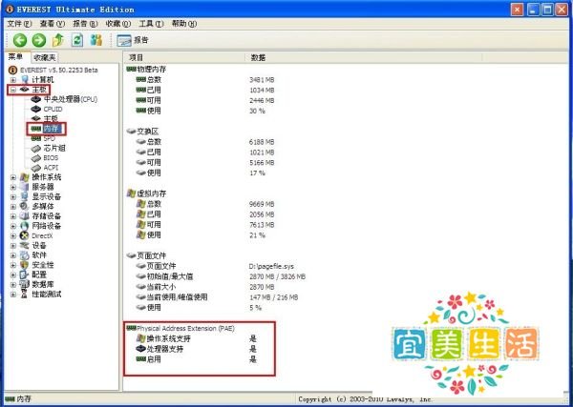Click the green Back arrow toolbar icon
Screen dimensions: 573x407
pos(20,40)
